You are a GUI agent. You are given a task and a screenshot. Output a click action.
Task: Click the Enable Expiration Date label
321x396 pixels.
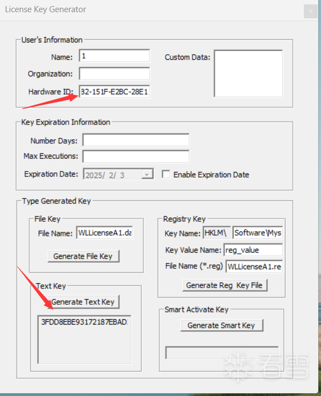(211, 175)
